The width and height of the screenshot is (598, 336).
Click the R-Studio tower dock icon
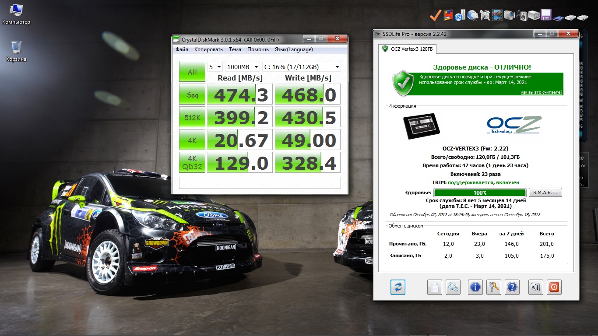tap(460, 16)
